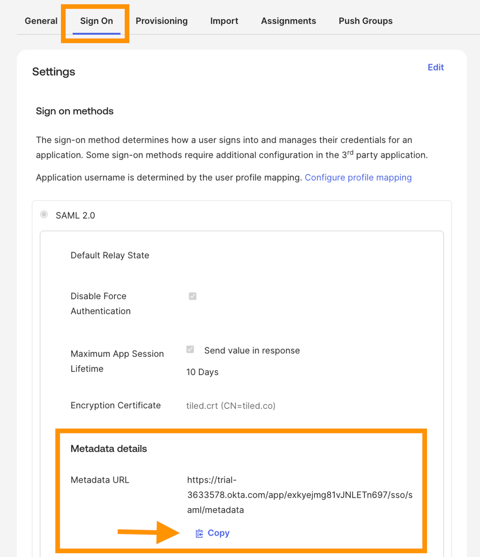
Task: Switch to the Sign On tab
Action: (96, 21)
